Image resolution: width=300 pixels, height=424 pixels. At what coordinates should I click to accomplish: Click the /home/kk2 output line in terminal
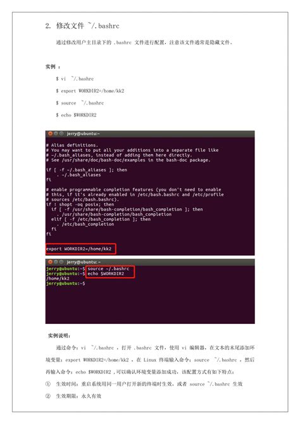[58, 278]
